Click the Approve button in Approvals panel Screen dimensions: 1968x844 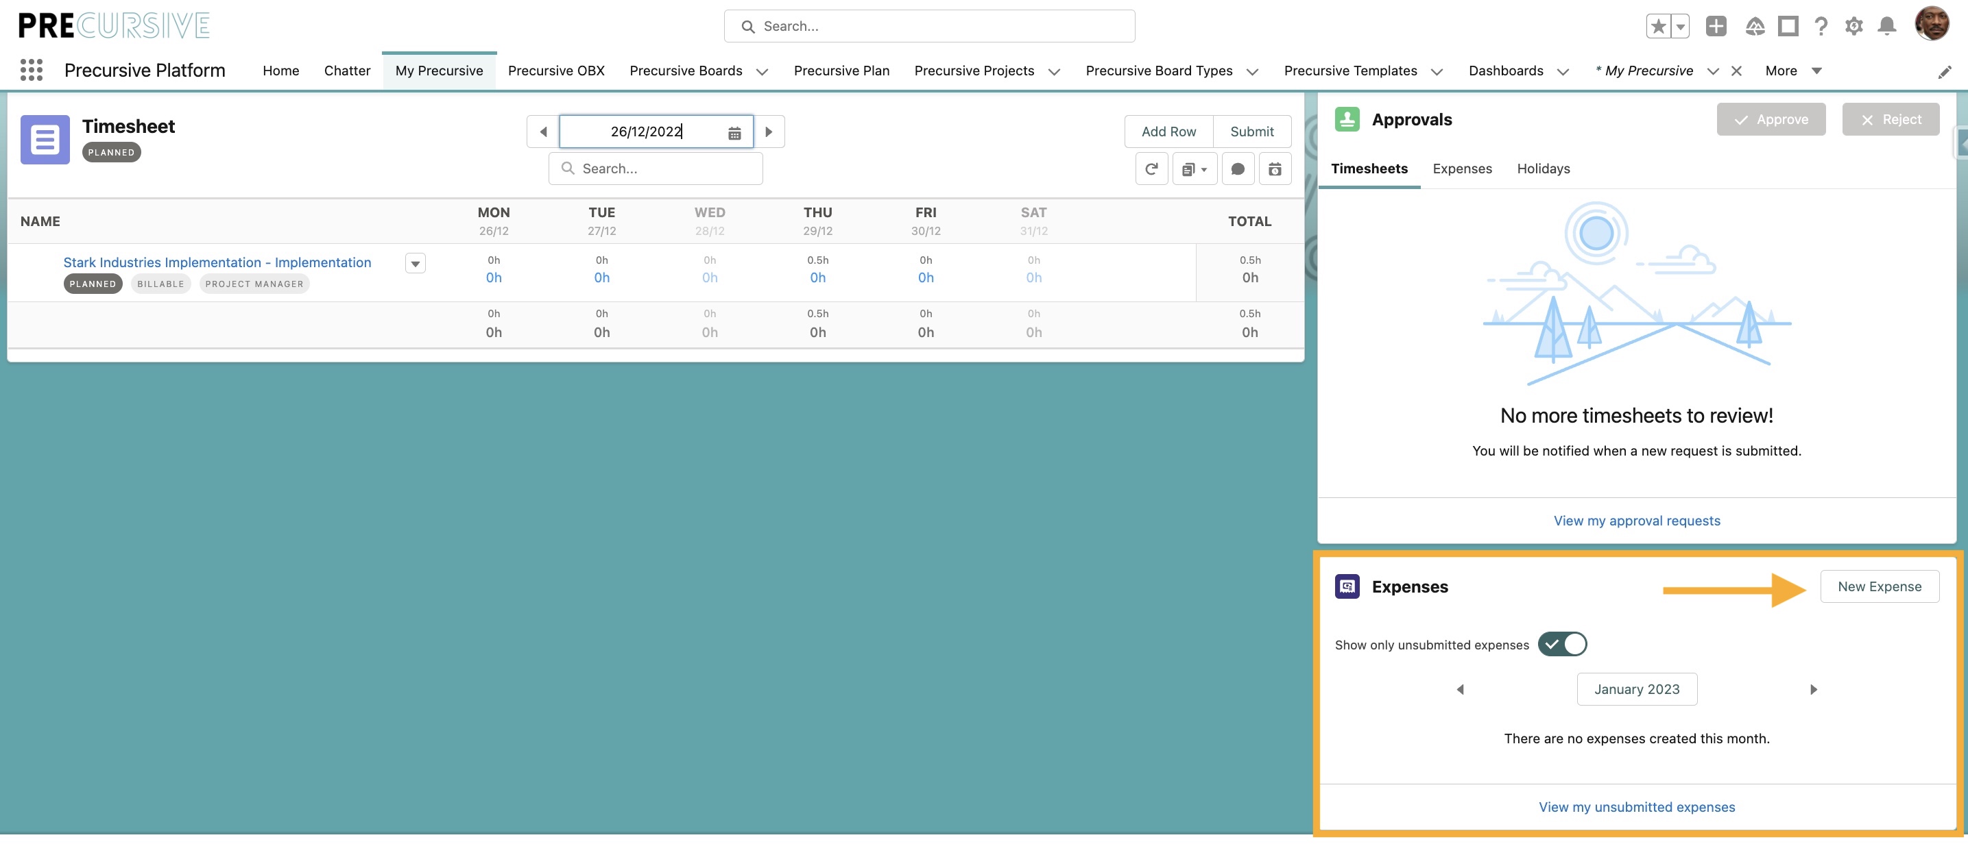(x=1771, y=119)
